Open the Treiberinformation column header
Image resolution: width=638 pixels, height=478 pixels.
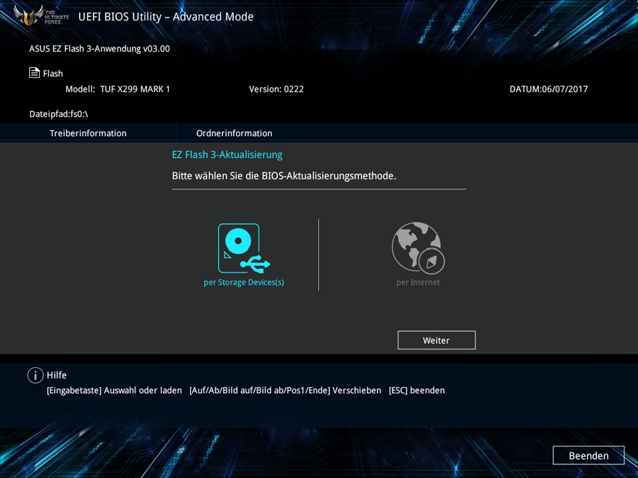tap(88, 133)
